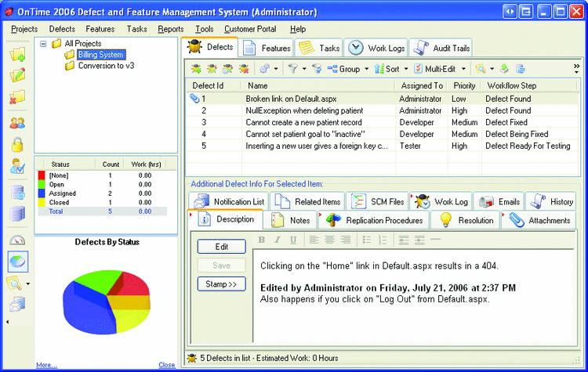This screenshot has width=588, height=372.
Task: Click the mail envelopes icon in sidebar
Action: pyautogui.click(x=17, y=305)
